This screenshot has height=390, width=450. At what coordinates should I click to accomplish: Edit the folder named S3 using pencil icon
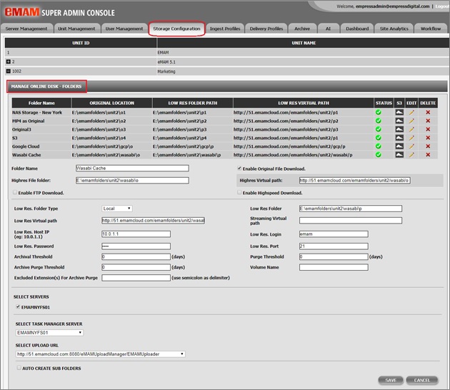[x=411, y=138]
